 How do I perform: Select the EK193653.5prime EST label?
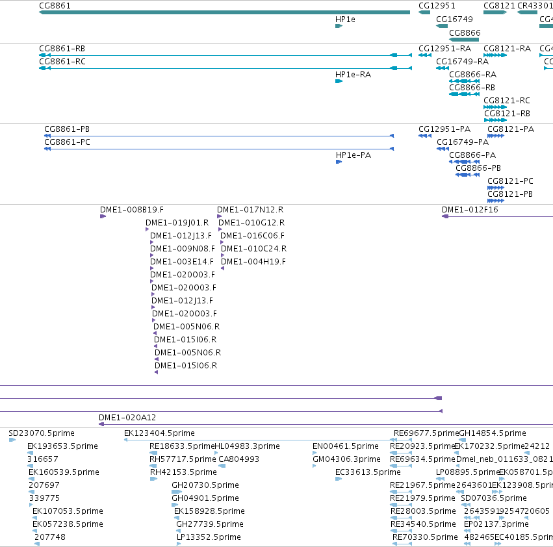(62, 446)
